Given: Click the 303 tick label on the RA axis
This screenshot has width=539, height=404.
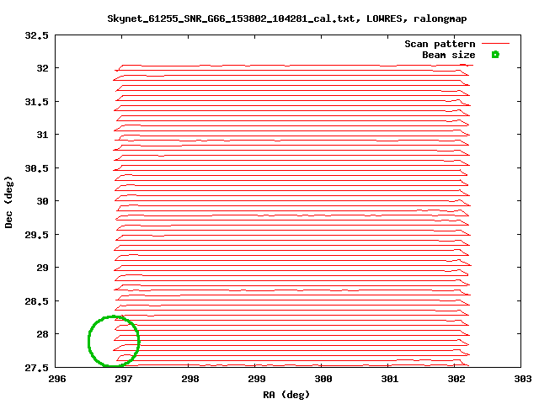Looking at the screenshot, I should point(522,379).
